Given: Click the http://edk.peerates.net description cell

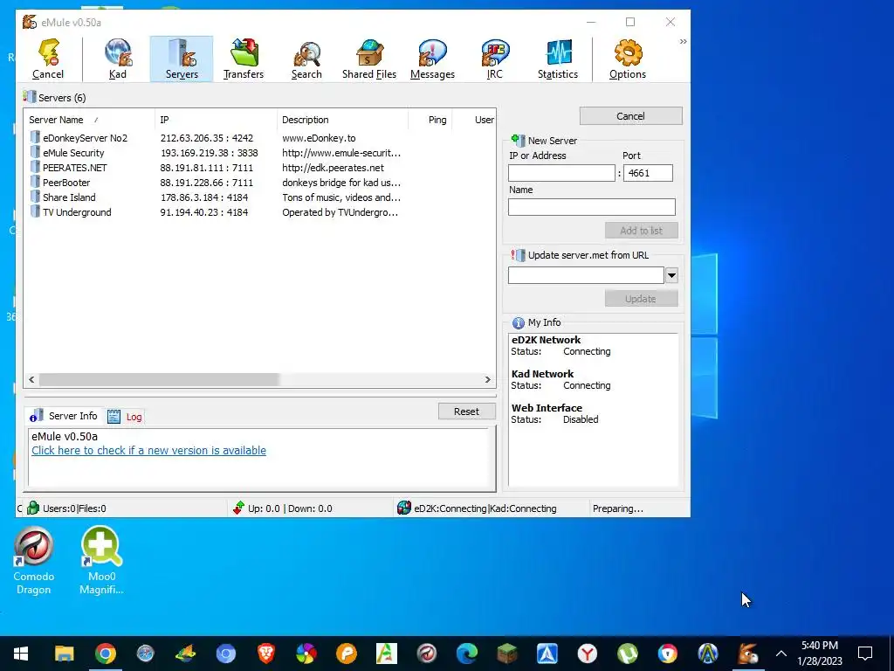Looking at the screenshot, I should point(333,168).
